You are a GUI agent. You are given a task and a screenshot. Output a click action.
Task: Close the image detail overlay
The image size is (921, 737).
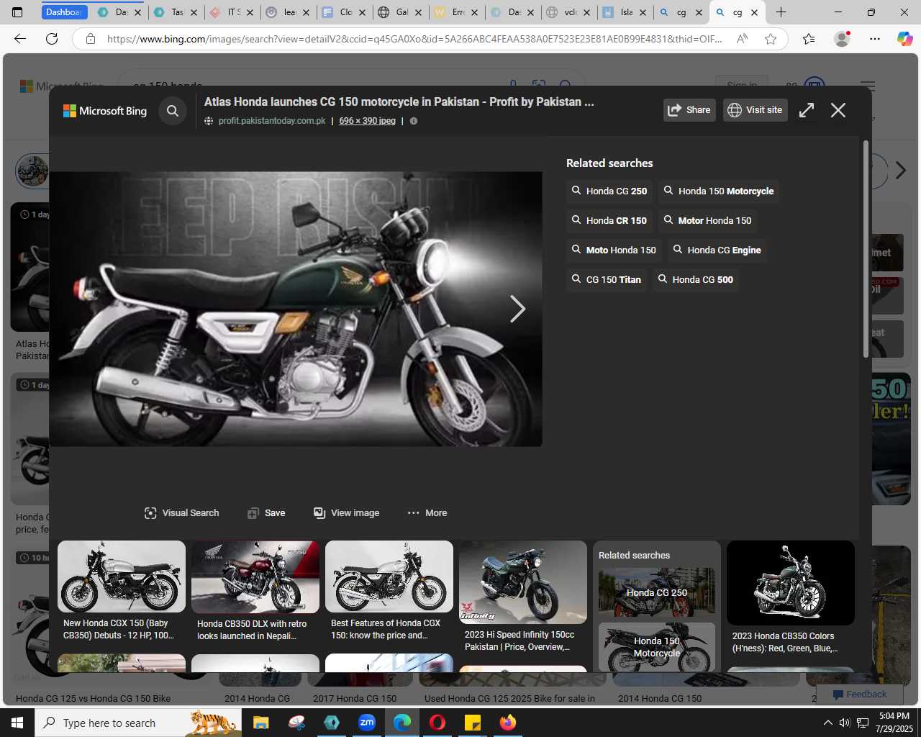click(x=838, y=110)
